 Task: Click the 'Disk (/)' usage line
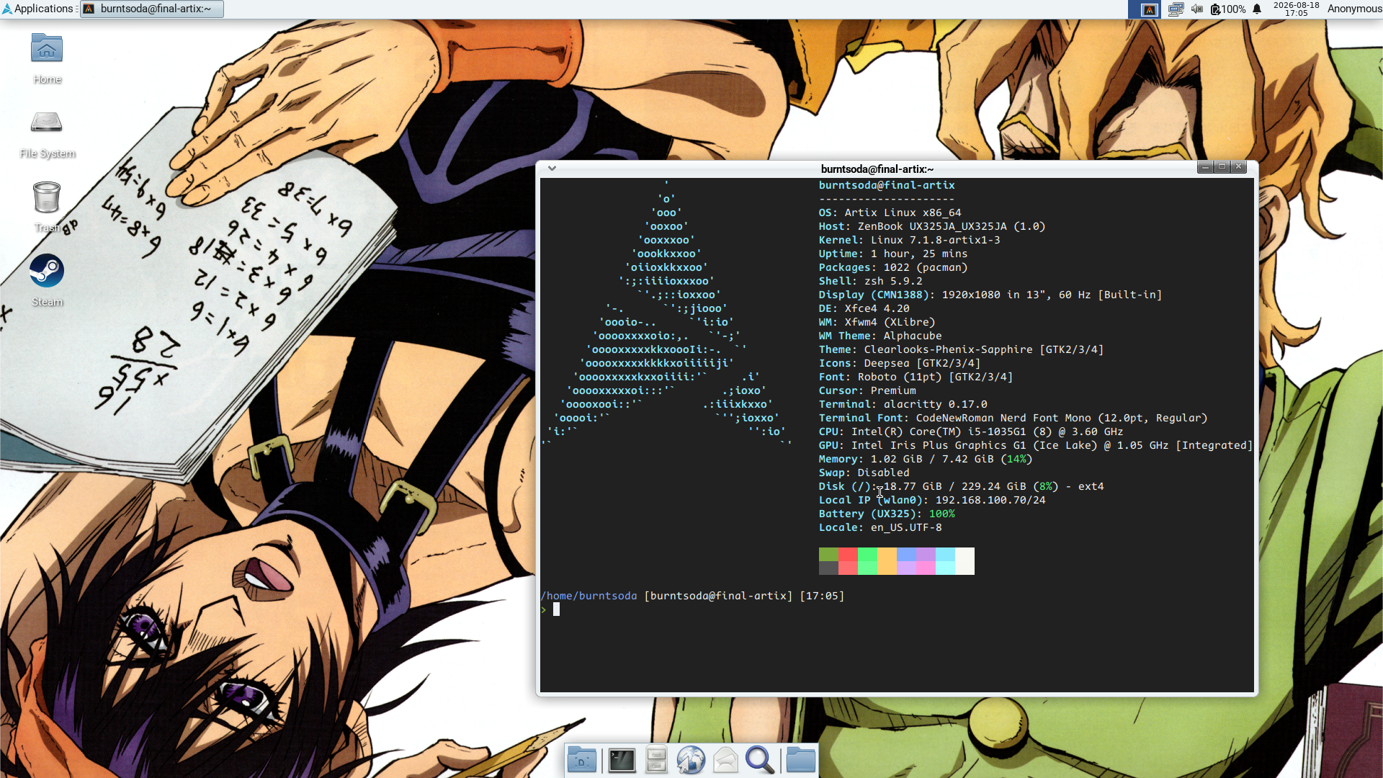(961, 486)
